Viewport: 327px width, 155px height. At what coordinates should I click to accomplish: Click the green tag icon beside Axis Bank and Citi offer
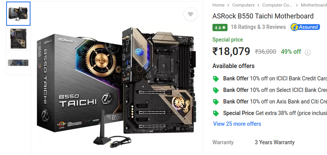click(216, 102)
